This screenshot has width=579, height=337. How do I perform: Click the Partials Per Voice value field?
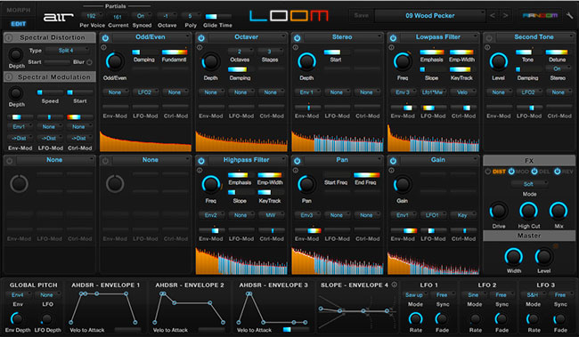coord(91,16)
